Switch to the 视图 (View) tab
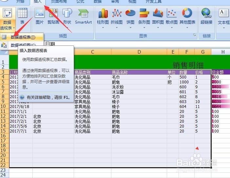 132,1
